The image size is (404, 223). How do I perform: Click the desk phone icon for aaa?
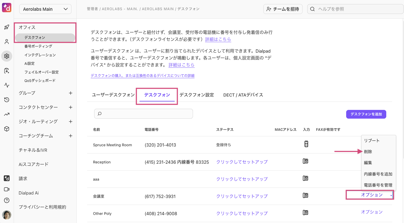click(x=305, y=179)
